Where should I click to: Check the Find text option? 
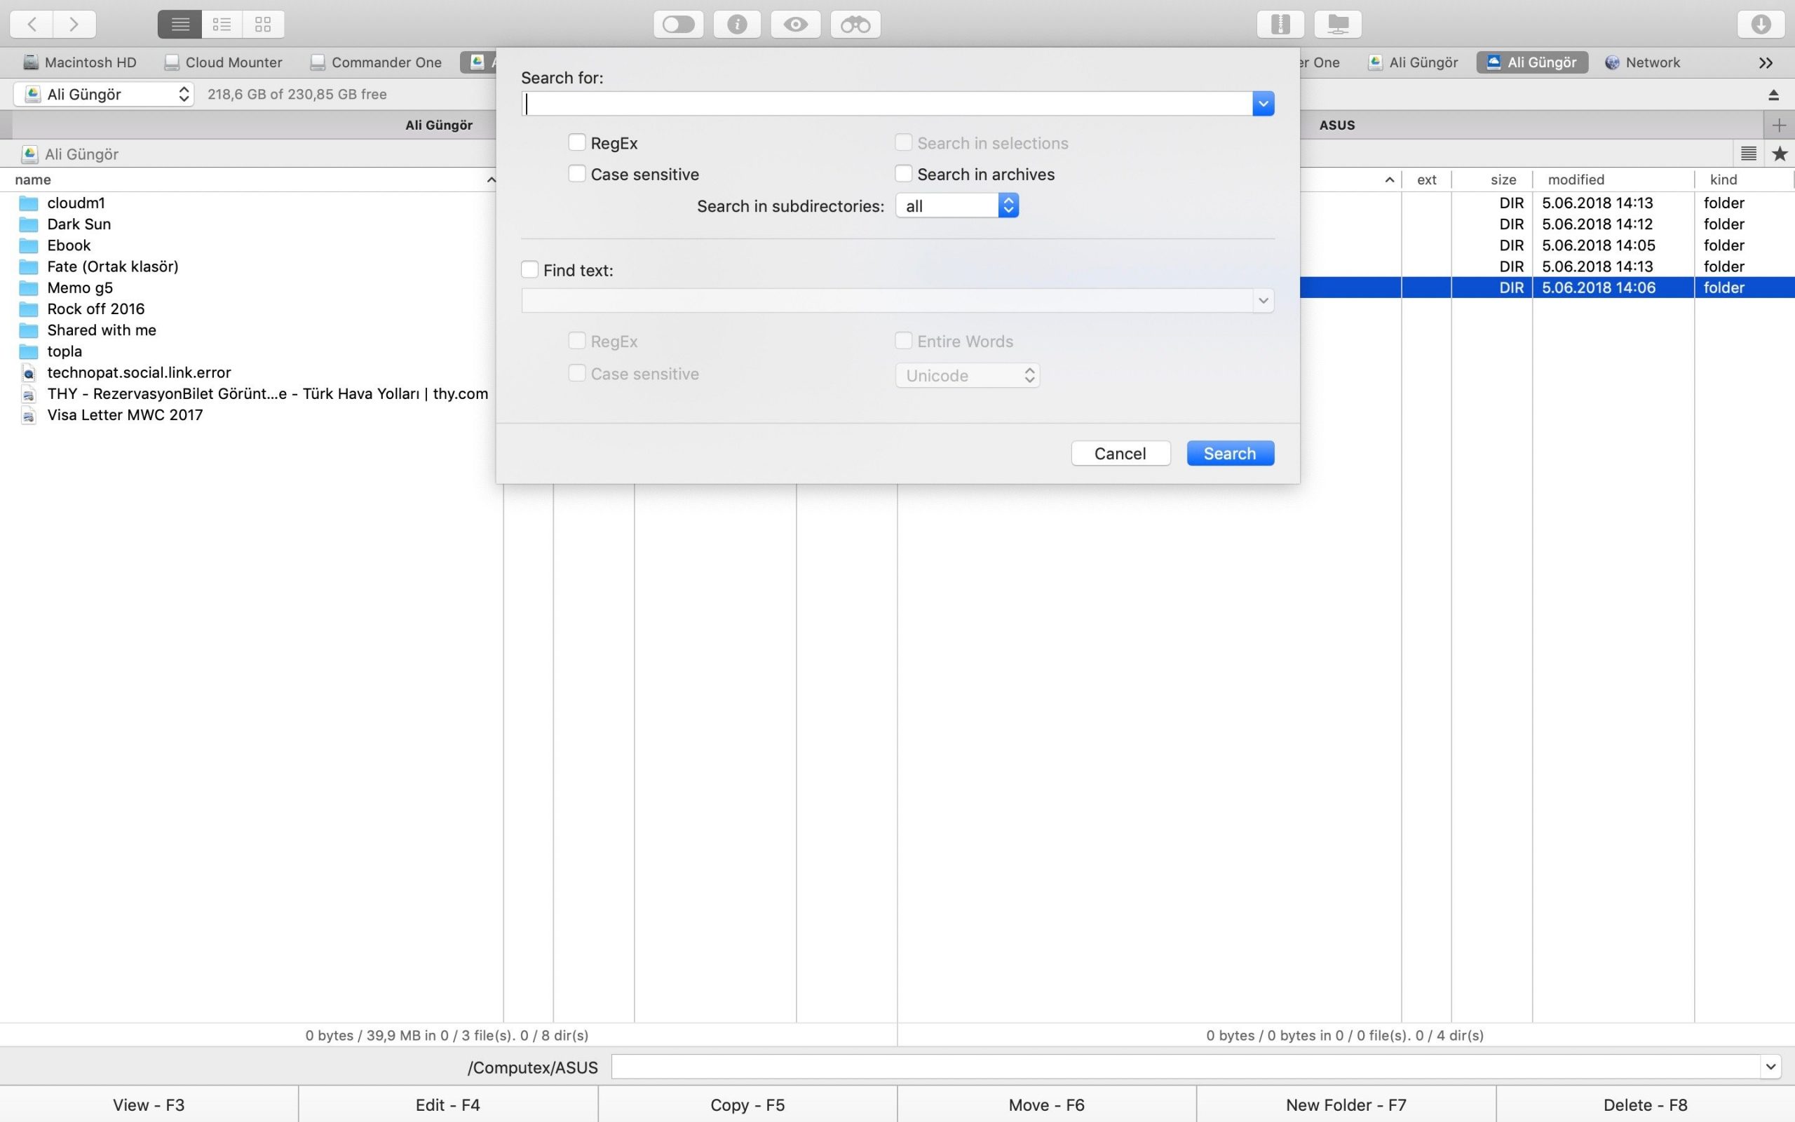pyautogui.click(x=529, y=269)
